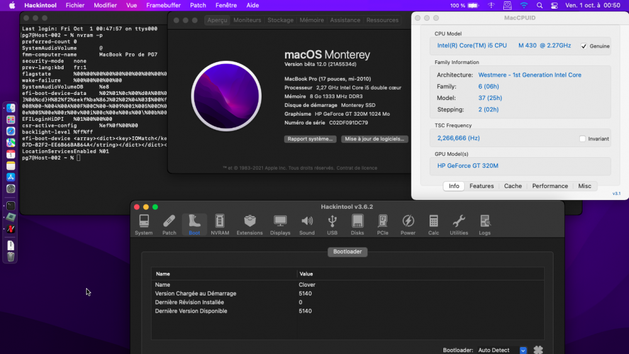The height and width of the screenshot is (354, 629).
Task: Open System Preferences from the Dock
Action: [11, 189]
